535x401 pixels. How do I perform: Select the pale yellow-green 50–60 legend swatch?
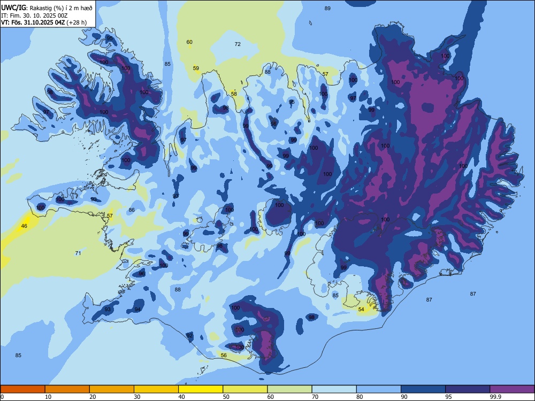click(245, 389)
